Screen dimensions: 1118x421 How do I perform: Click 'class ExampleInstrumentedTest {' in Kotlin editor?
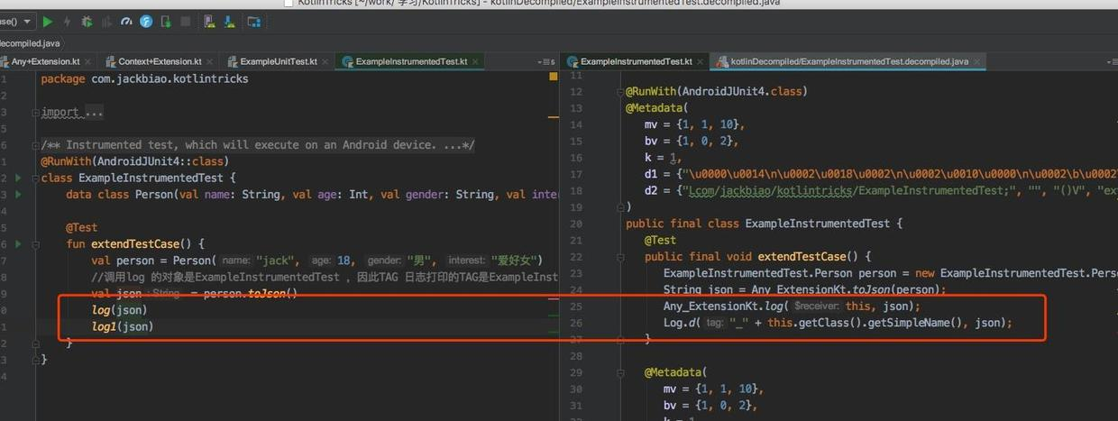tap(138, 178)
